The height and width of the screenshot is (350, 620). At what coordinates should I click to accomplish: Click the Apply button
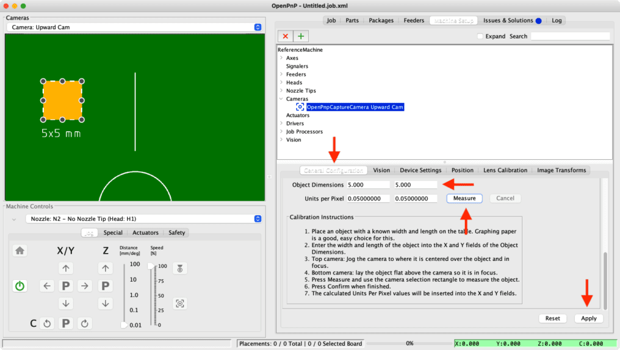point(588,318)
